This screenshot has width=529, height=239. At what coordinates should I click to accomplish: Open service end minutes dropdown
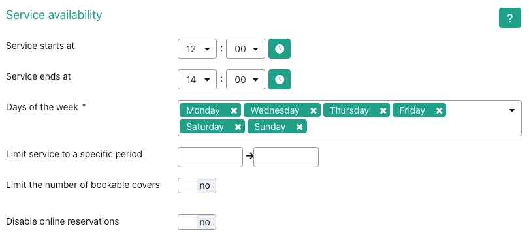246,80
